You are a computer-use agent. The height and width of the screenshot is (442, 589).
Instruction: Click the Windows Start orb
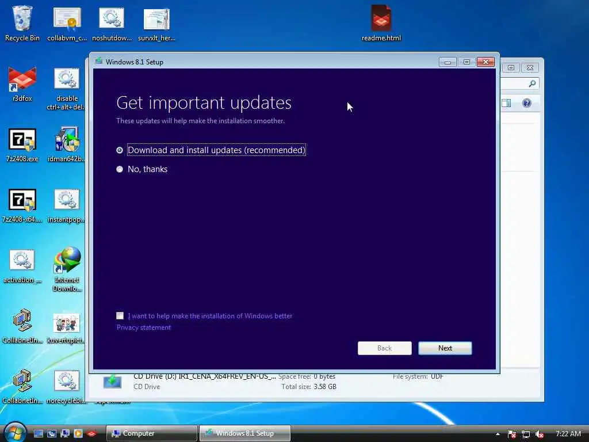pos(14,432)
